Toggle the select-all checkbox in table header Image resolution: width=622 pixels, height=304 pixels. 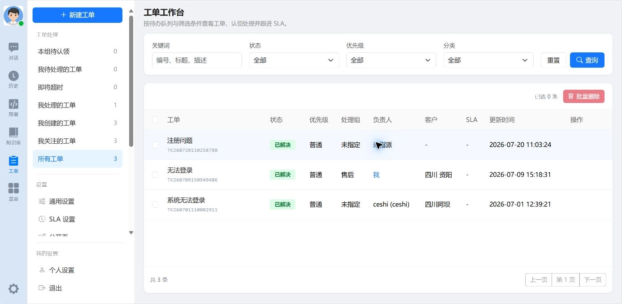(x=155, y=120)
